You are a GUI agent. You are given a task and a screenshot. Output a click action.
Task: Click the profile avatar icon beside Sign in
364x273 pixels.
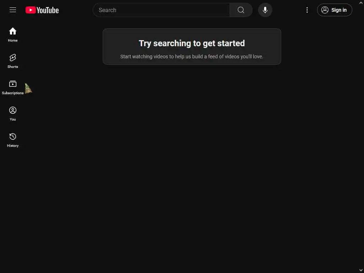pos(325,10)
